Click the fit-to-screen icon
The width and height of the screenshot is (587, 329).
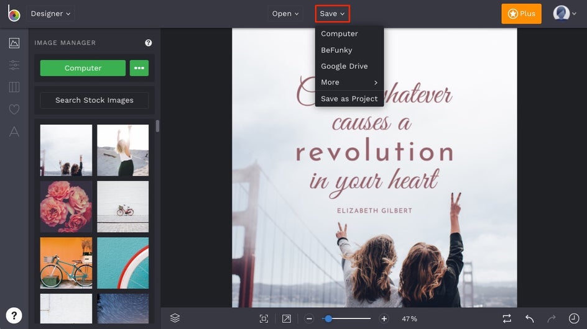coord(264,318)
